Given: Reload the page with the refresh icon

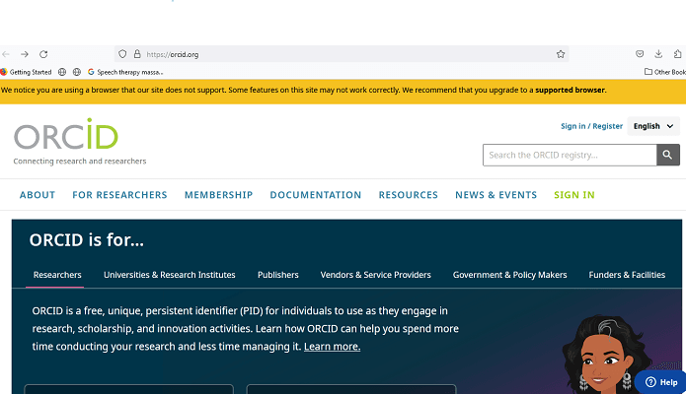Looking at the screenshot, I should pos(43,54).
